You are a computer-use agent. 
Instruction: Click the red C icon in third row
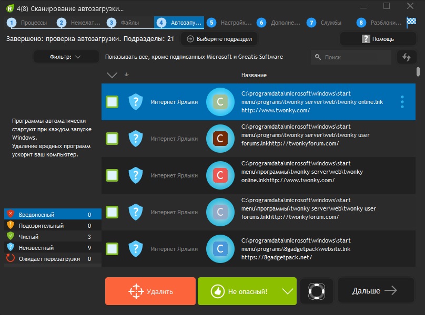[x=220, y=175]
